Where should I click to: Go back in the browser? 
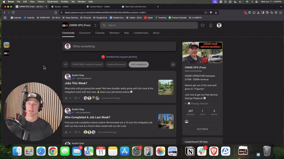(x=4, y=12)
